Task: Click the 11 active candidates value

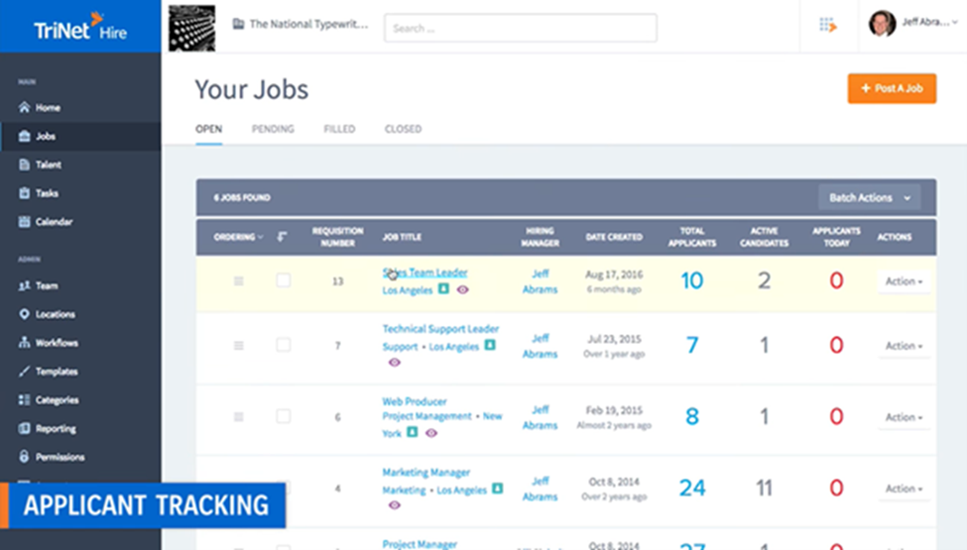Action: pos(764,488)
